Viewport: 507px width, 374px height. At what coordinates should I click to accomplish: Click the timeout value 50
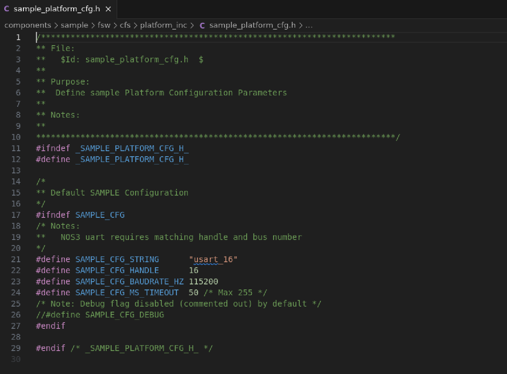point(194,293)
